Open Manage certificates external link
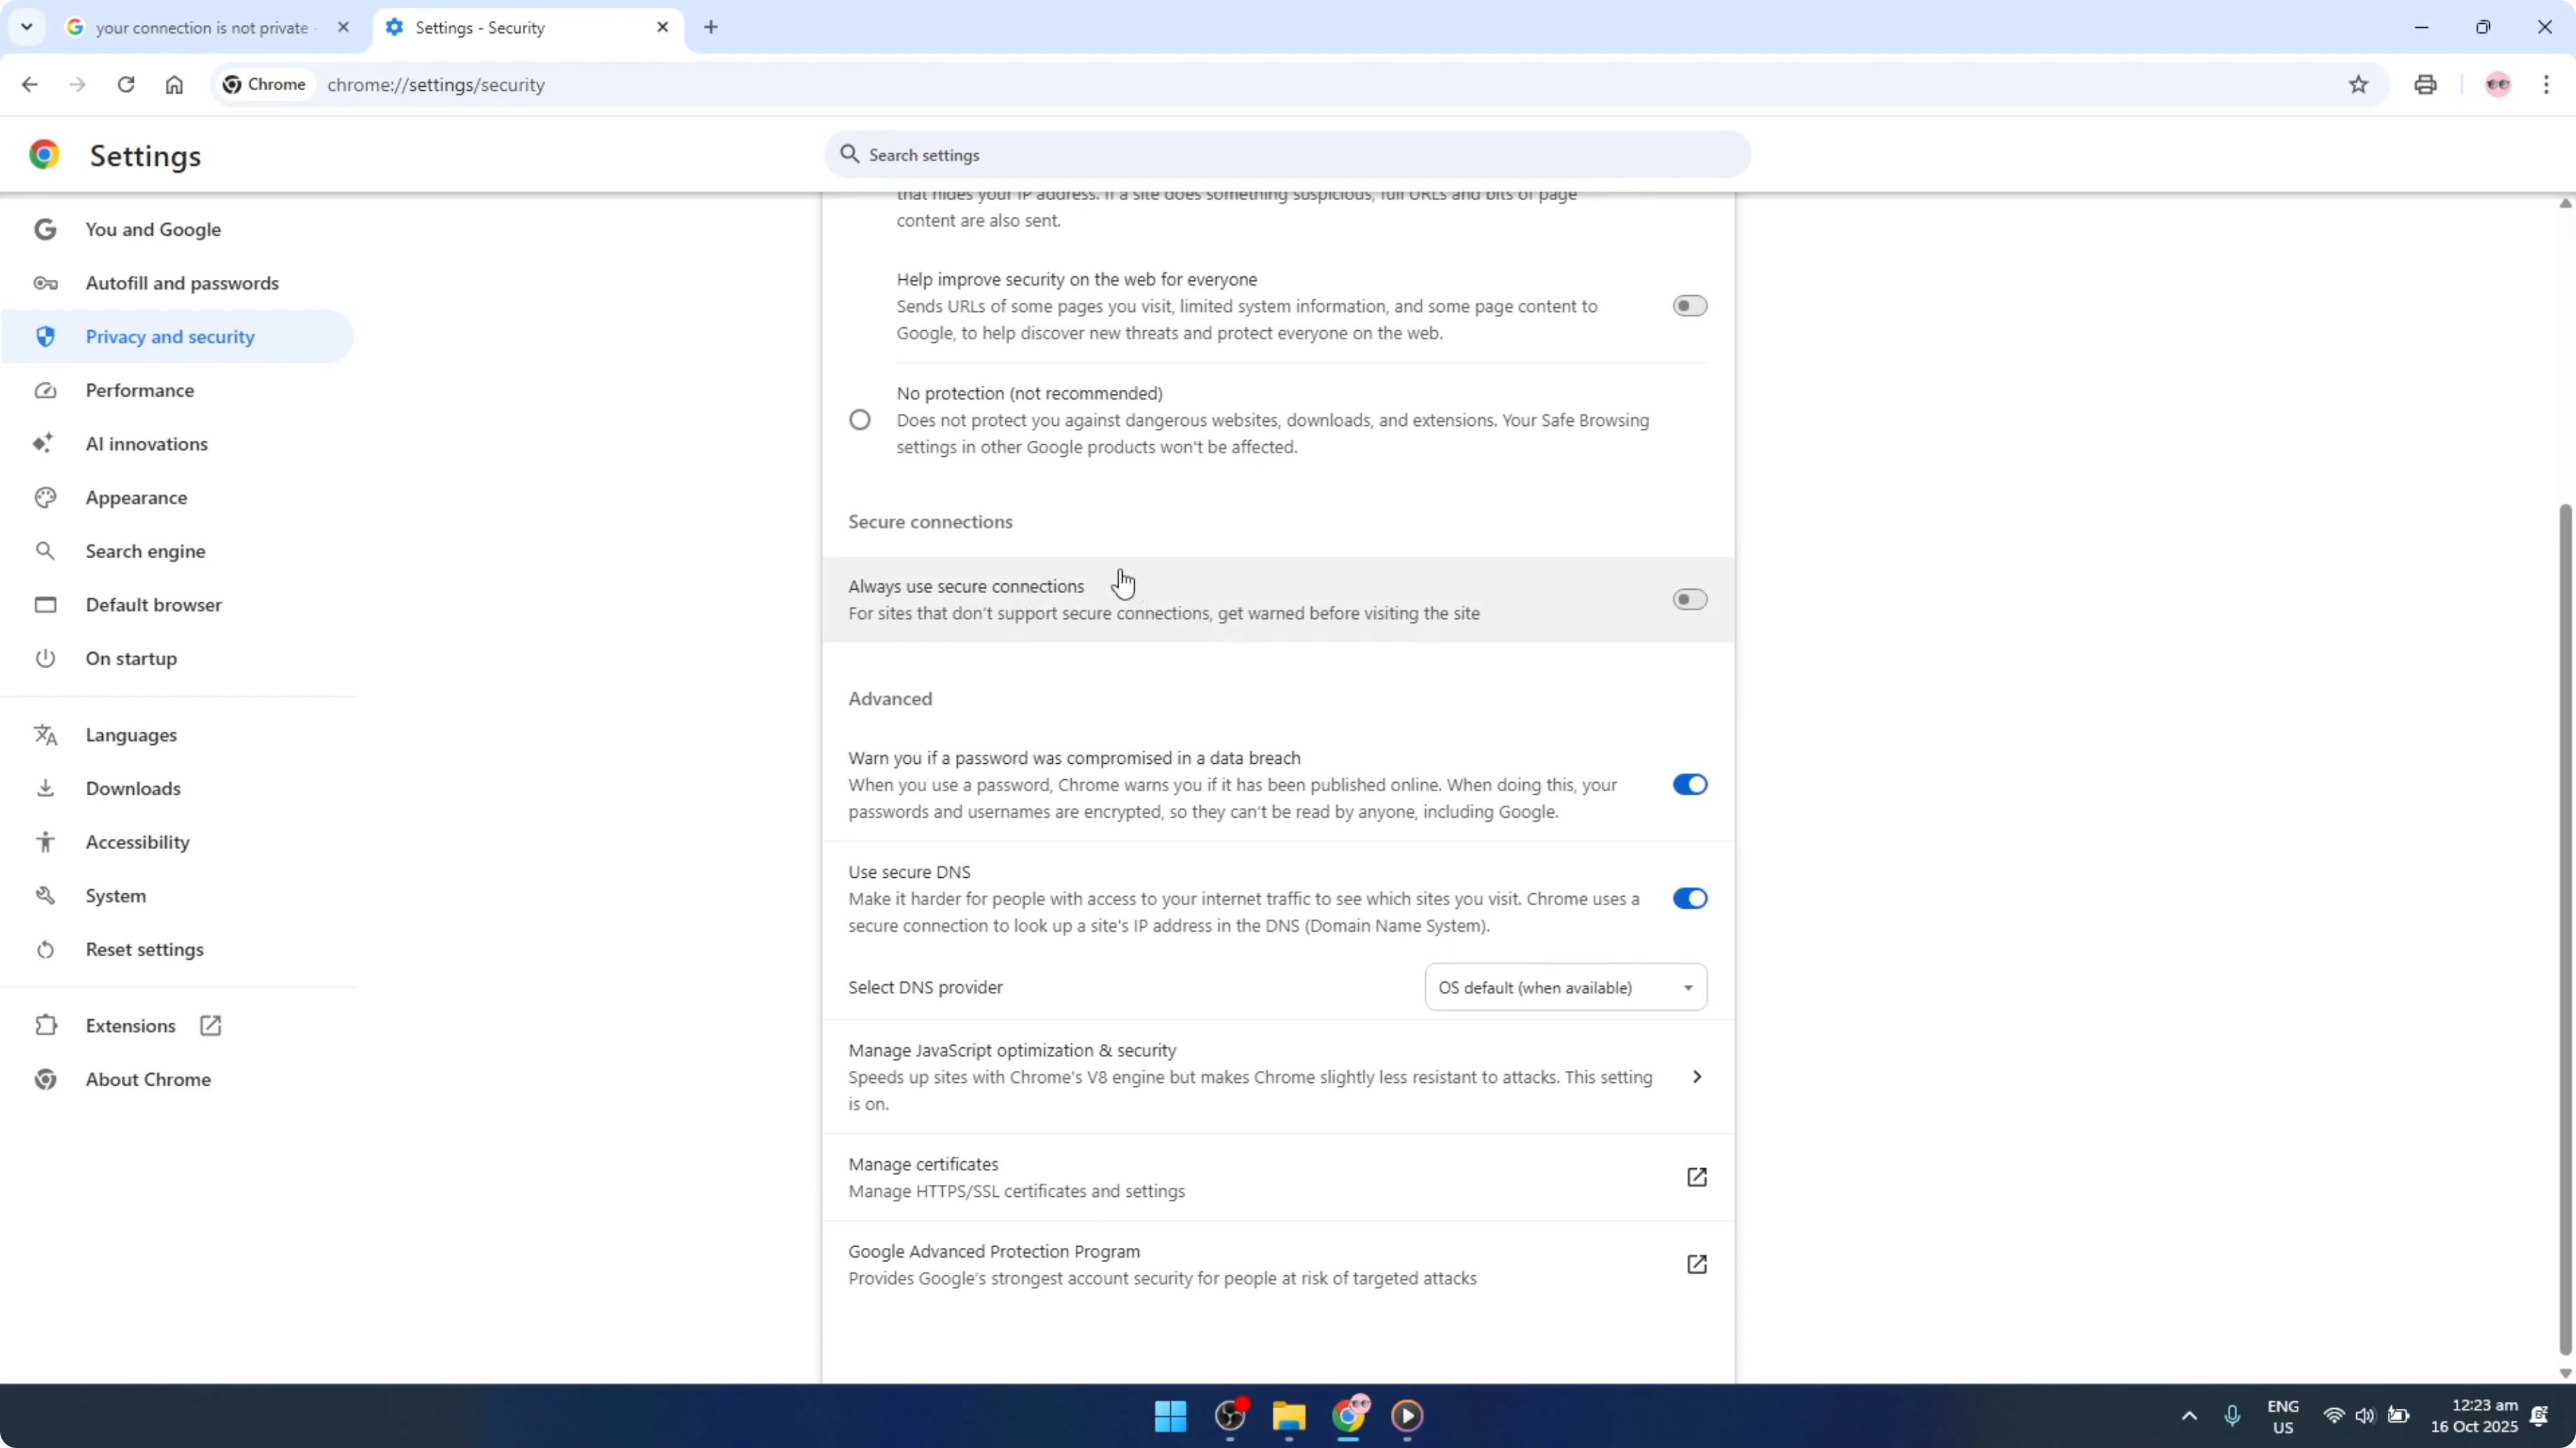The height and width of the screenshot is (1448, 2576). click(1697, 1177)
